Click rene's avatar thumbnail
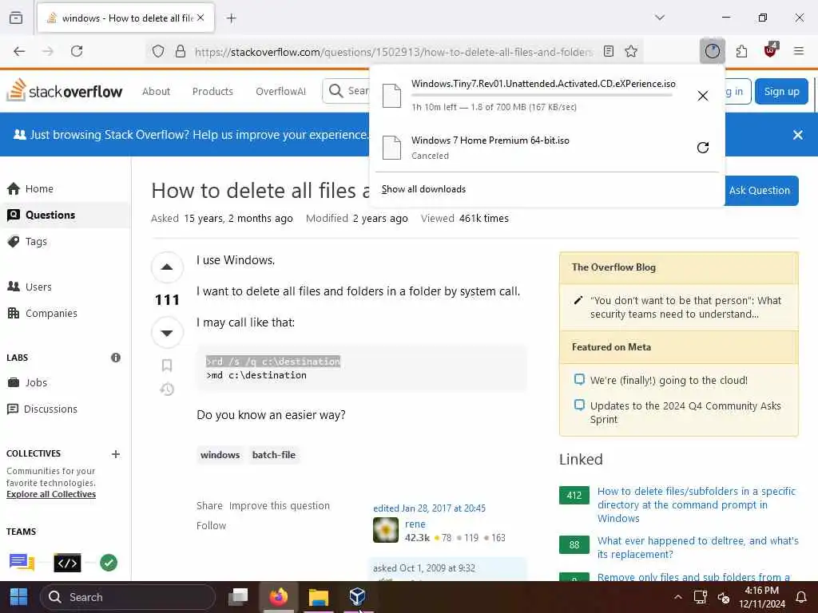The image size is (818, 613). (x=386, y=530)
